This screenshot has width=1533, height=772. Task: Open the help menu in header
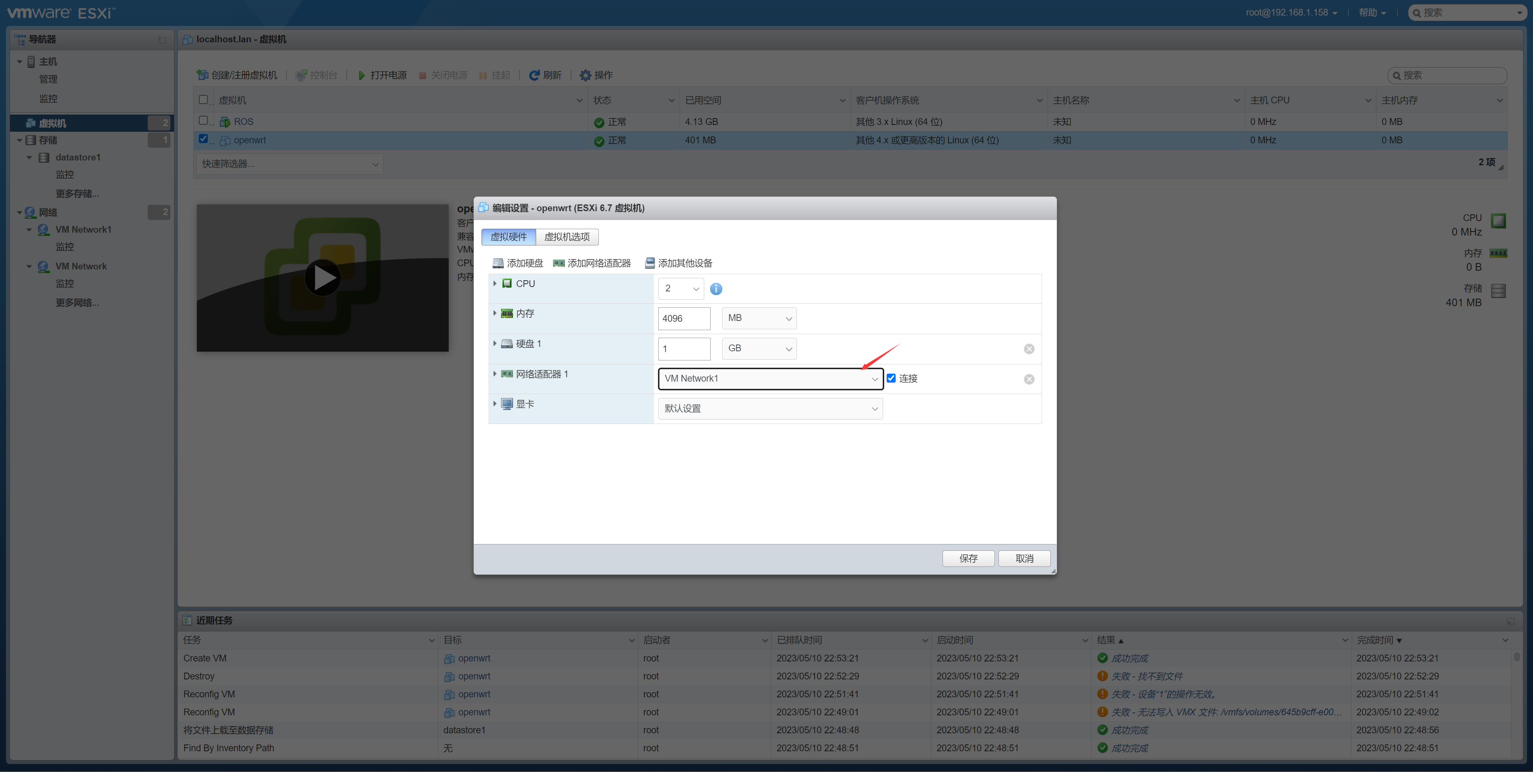[1372, 12]
